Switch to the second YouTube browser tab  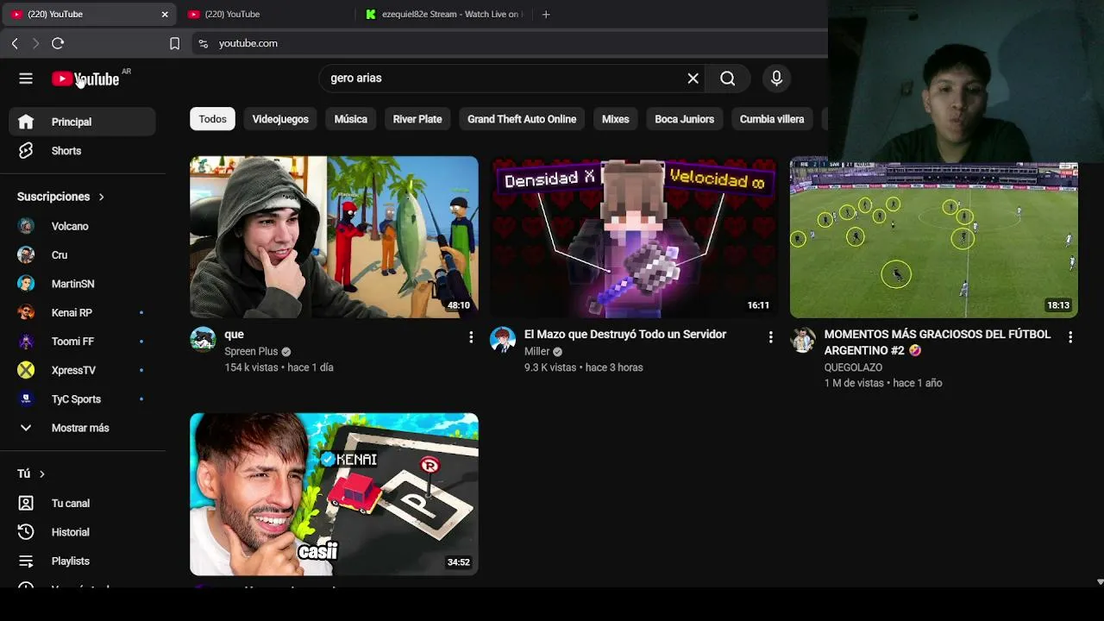[267, 14]
